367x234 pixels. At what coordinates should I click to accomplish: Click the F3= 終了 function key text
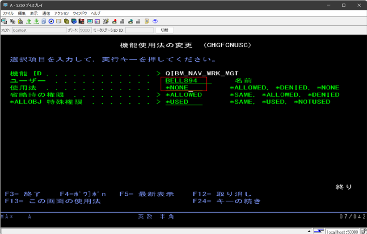pyautogui.click(x=23, y=194)
